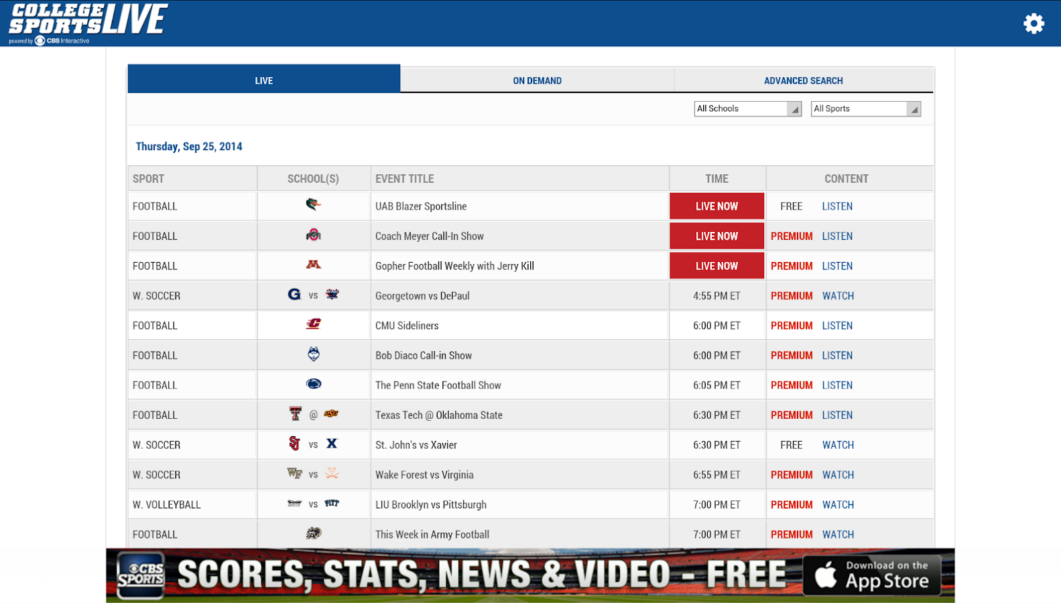Click LISTEN for Gopher Football Weekly

[837, 266]
